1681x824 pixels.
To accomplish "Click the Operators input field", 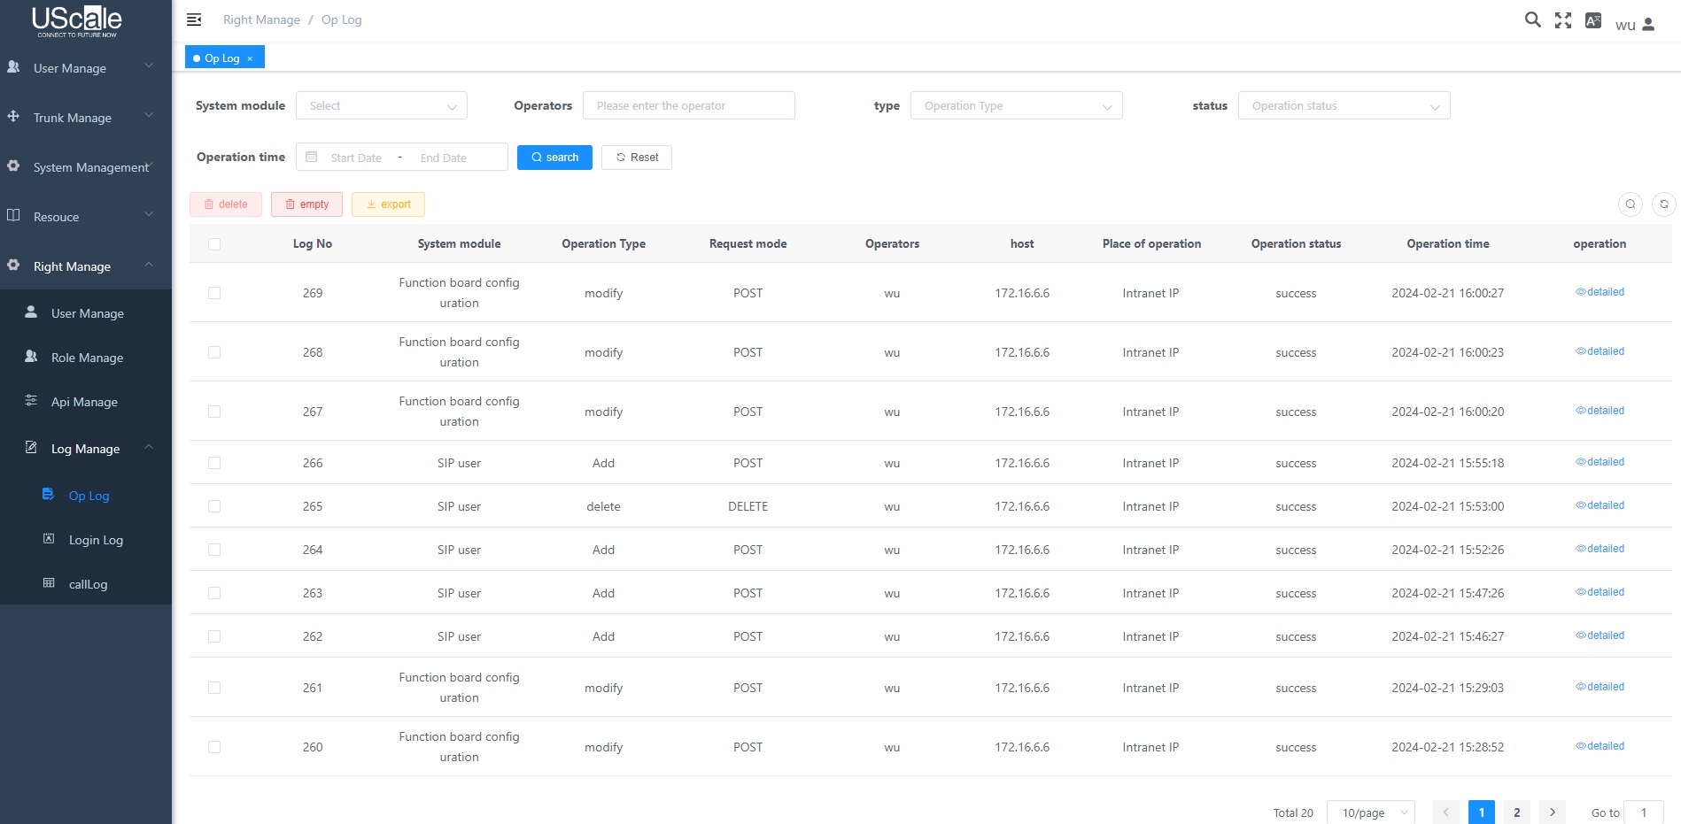I will pyautogui.click(x=689, y=105).
